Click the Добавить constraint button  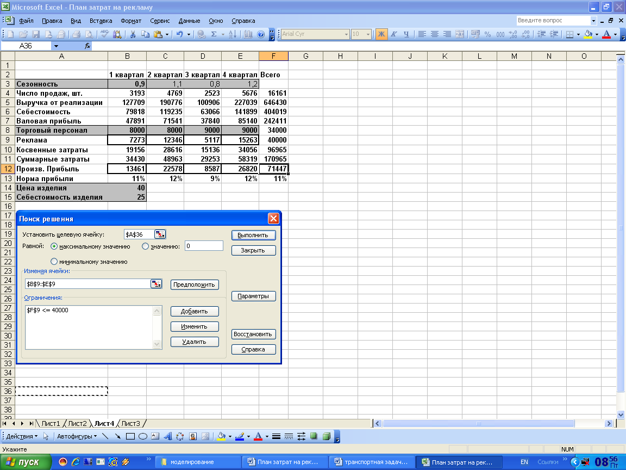pyautogui.click(x=195, y=311)
